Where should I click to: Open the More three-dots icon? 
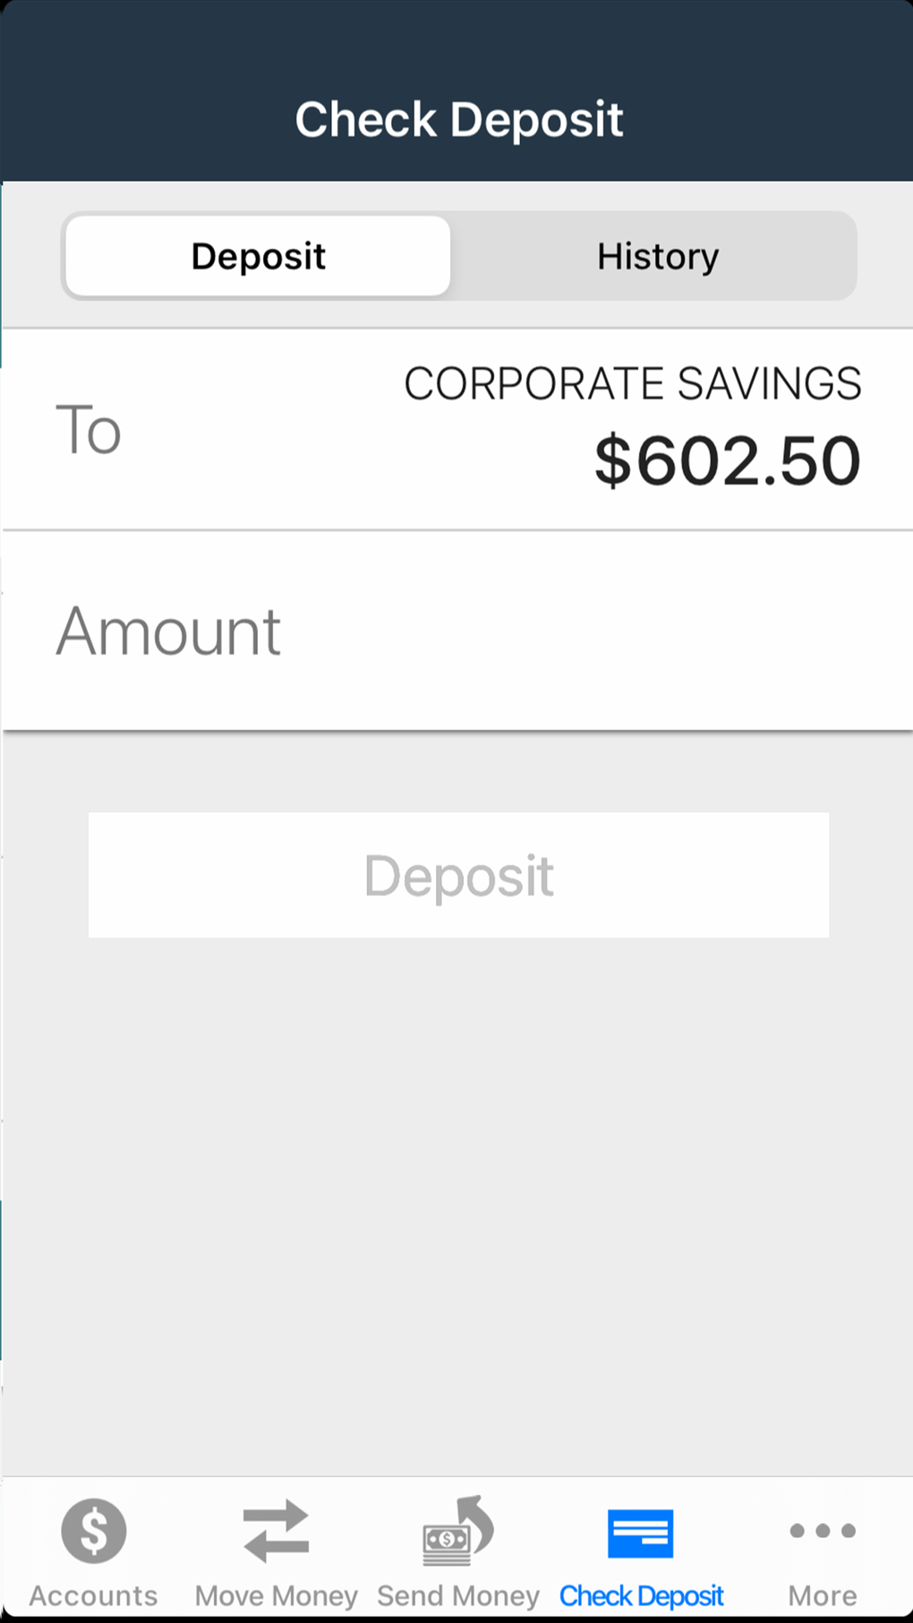click(x=823, y=1531)
